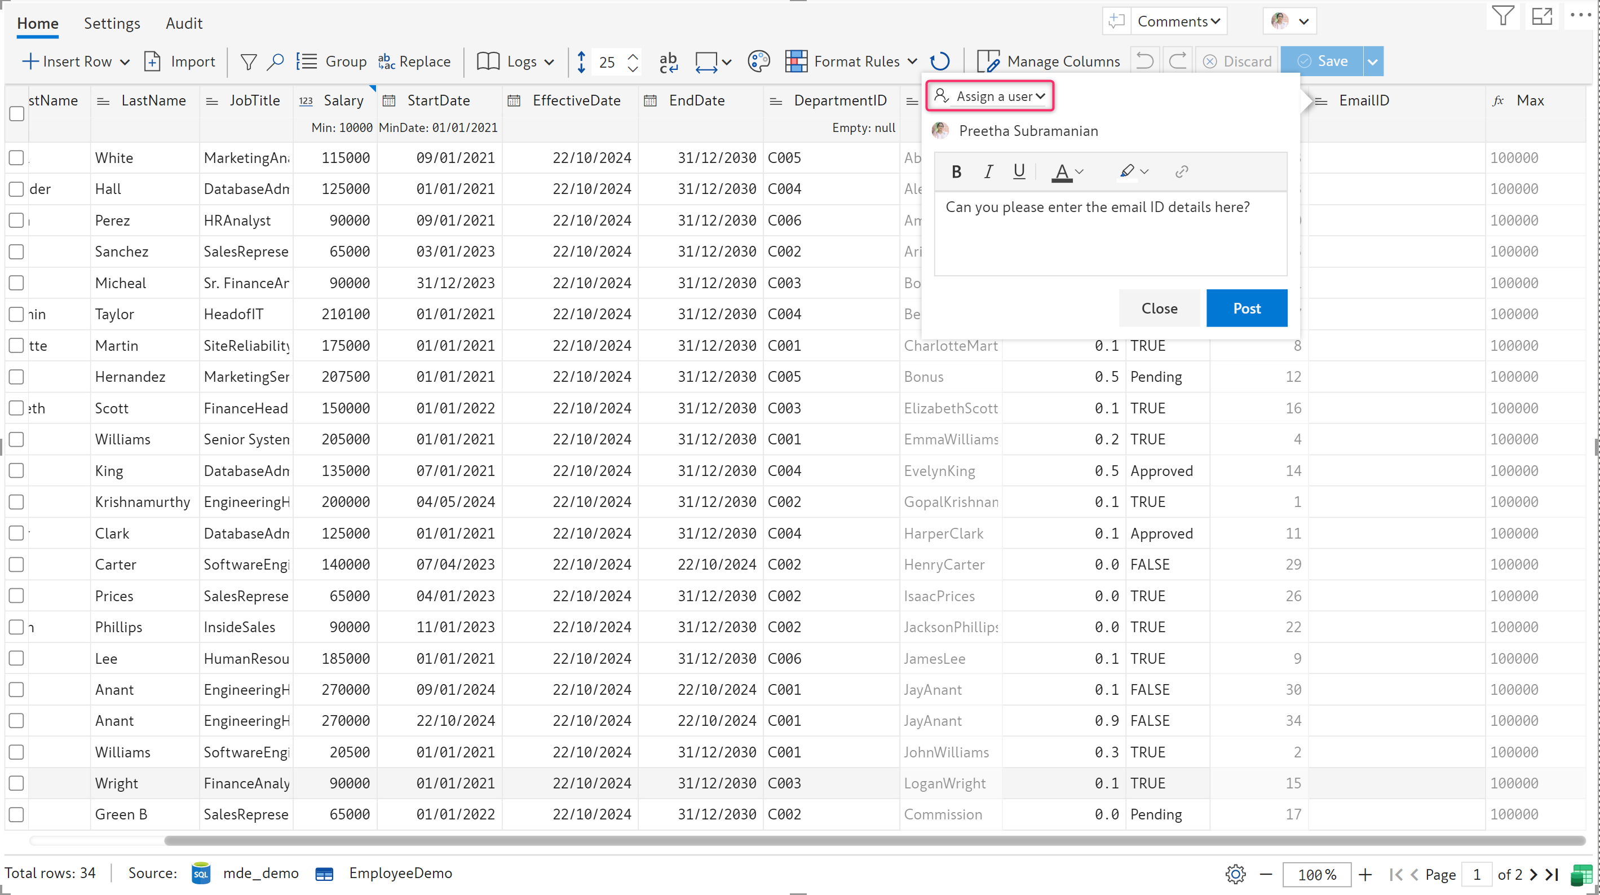Viewport: 1600px width, 895px height.
Task: Click the filter funnel icon in toolbar
Action: point(249,61)
